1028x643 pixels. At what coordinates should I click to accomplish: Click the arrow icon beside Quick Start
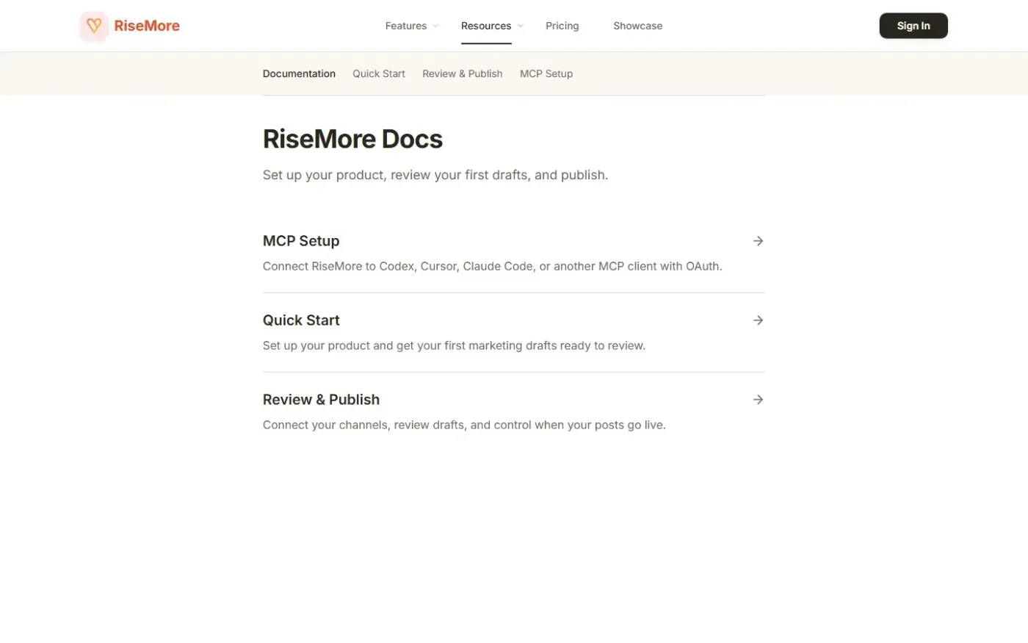759,320
